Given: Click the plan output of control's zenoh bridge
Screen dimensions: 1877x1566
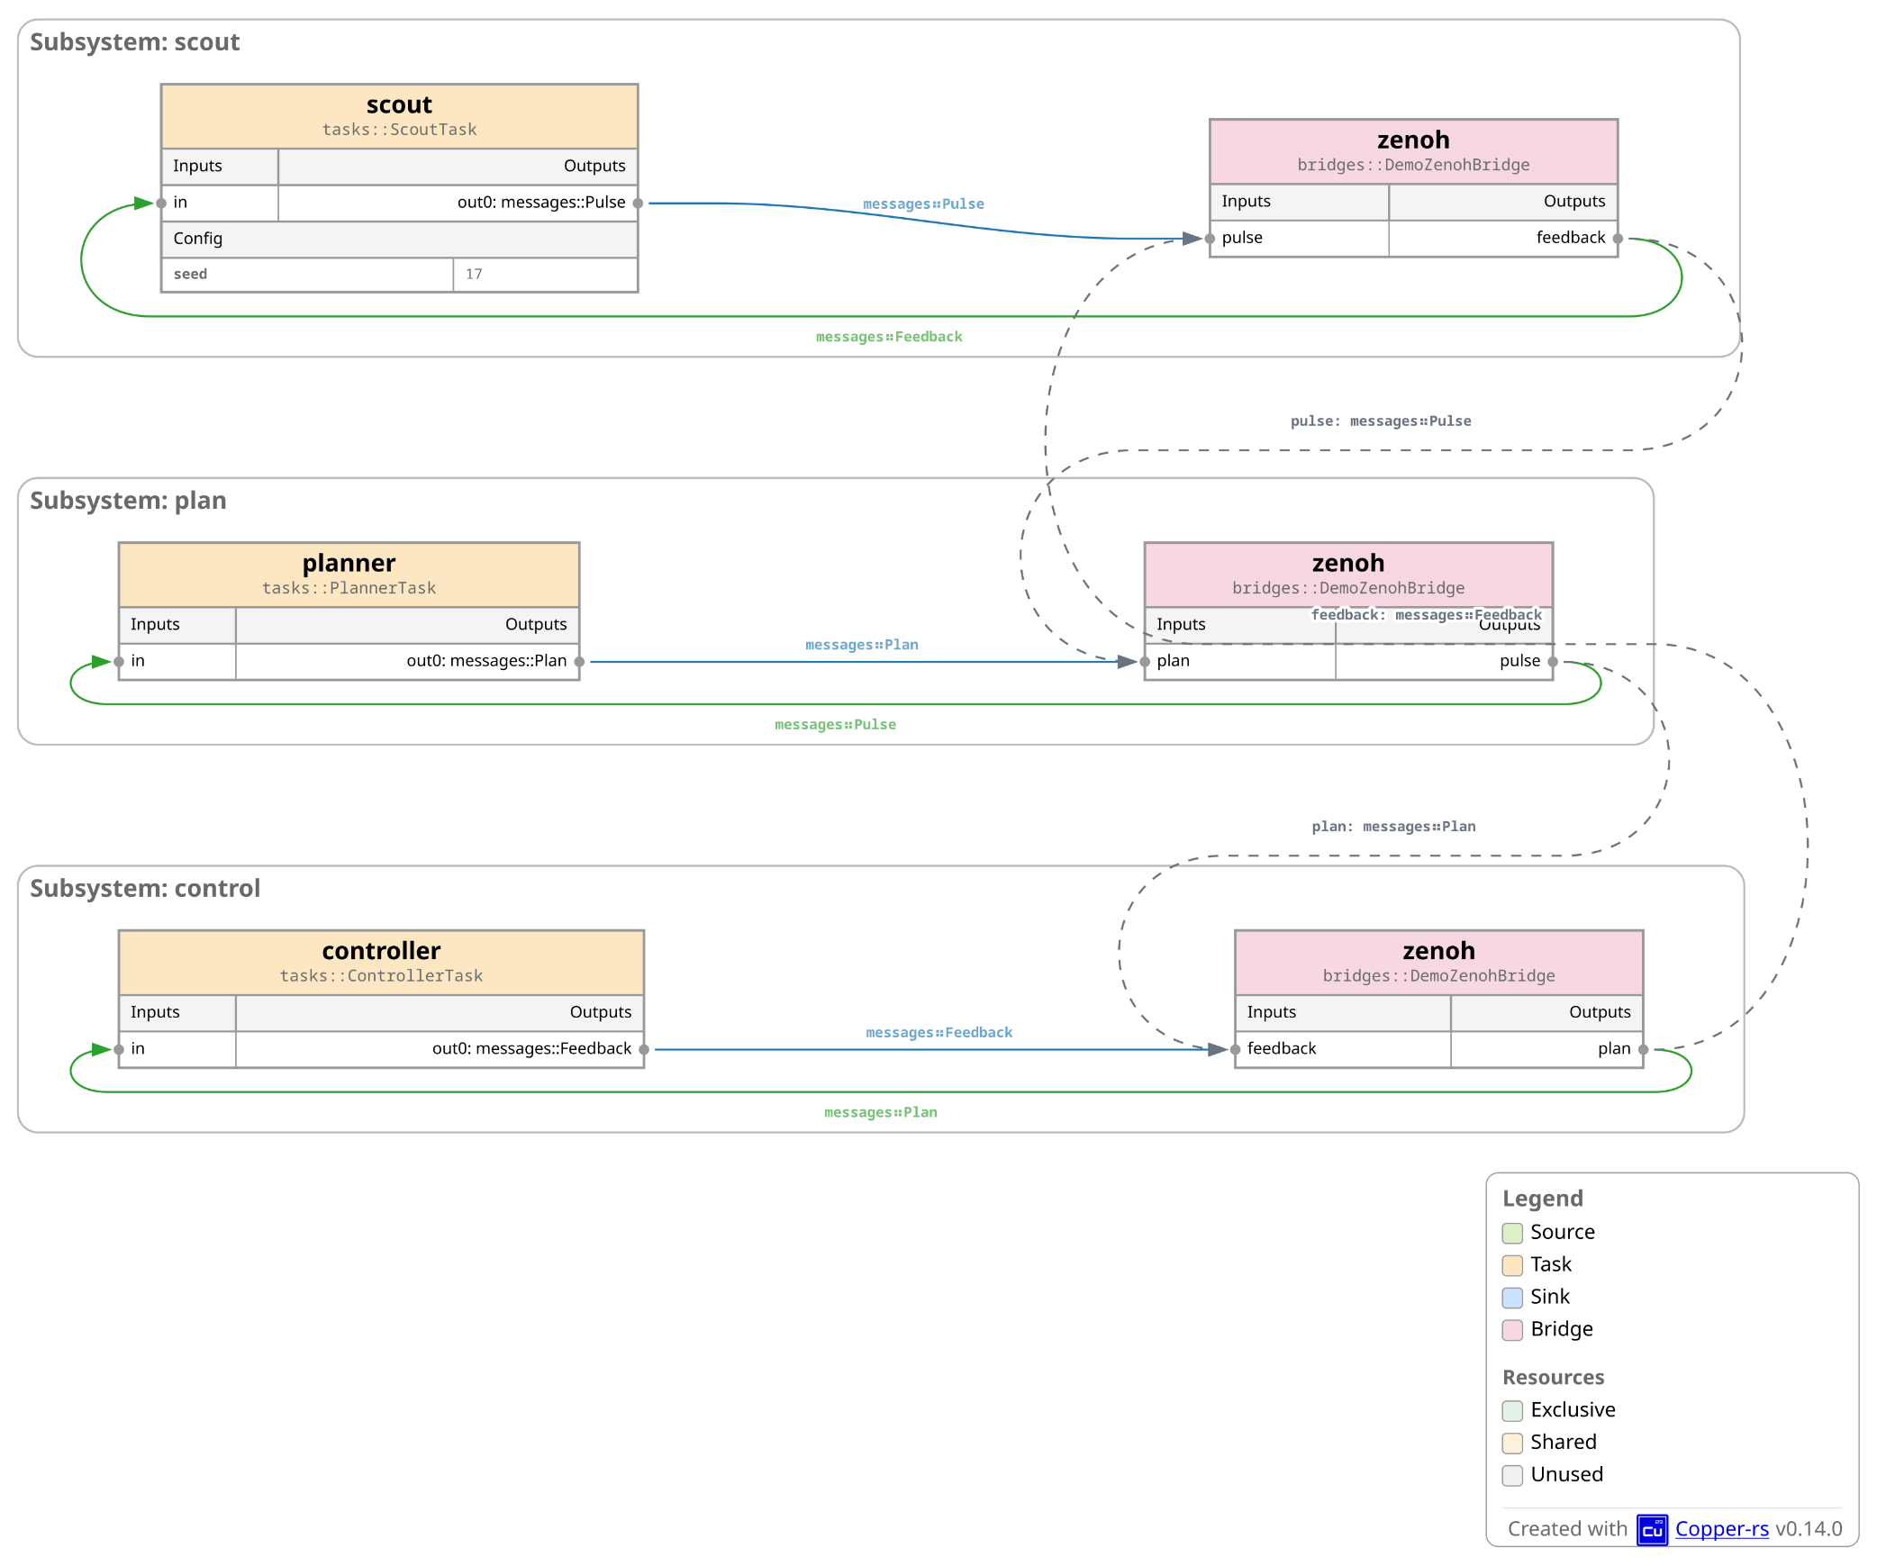Looking at the screenshot, I should (x=1613, y=1049).
